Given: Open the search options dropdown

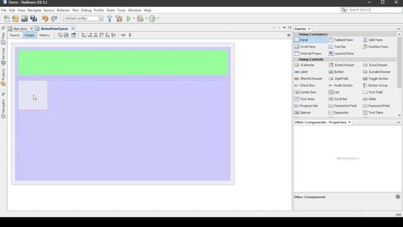Looking at the screenshot, I should point(344,10).
